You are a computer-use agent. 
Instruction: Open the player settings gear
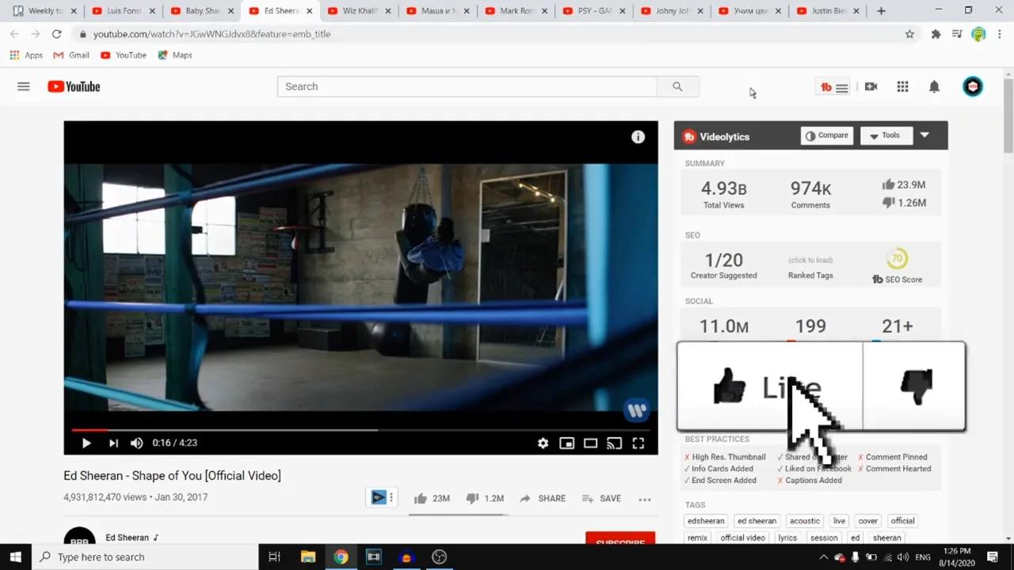point(543,443)
